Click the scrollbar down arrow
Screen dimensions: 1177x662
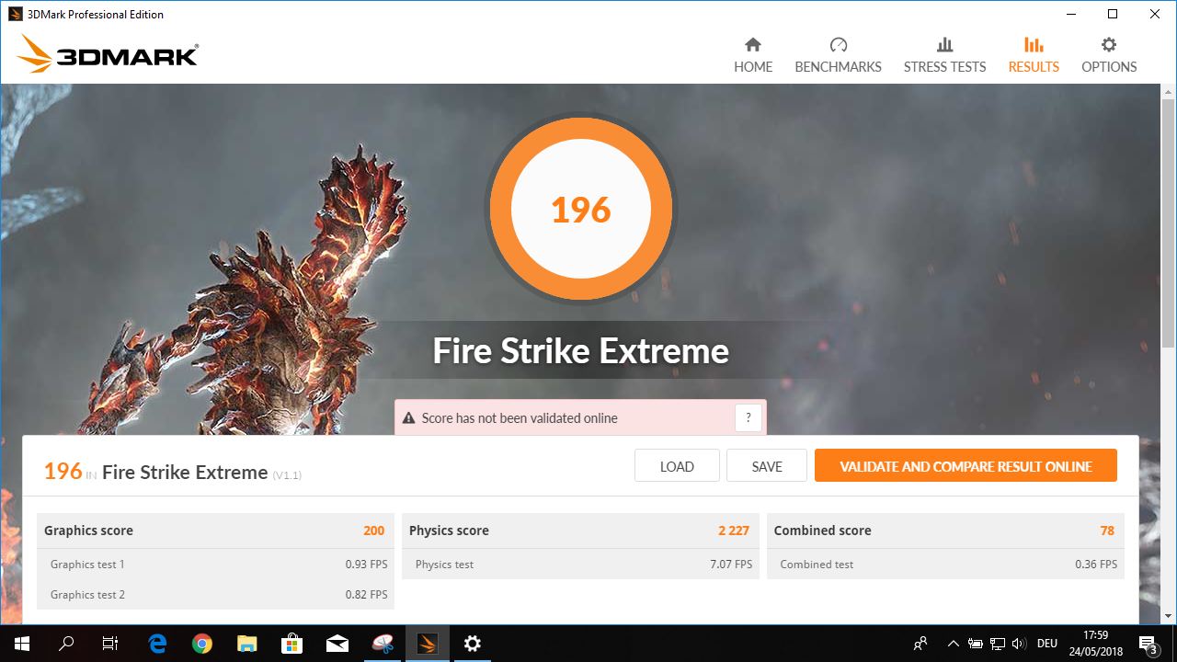(1169, 616)
